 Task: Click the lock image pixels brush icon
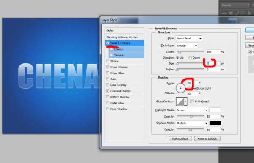[x=237, y=13]
